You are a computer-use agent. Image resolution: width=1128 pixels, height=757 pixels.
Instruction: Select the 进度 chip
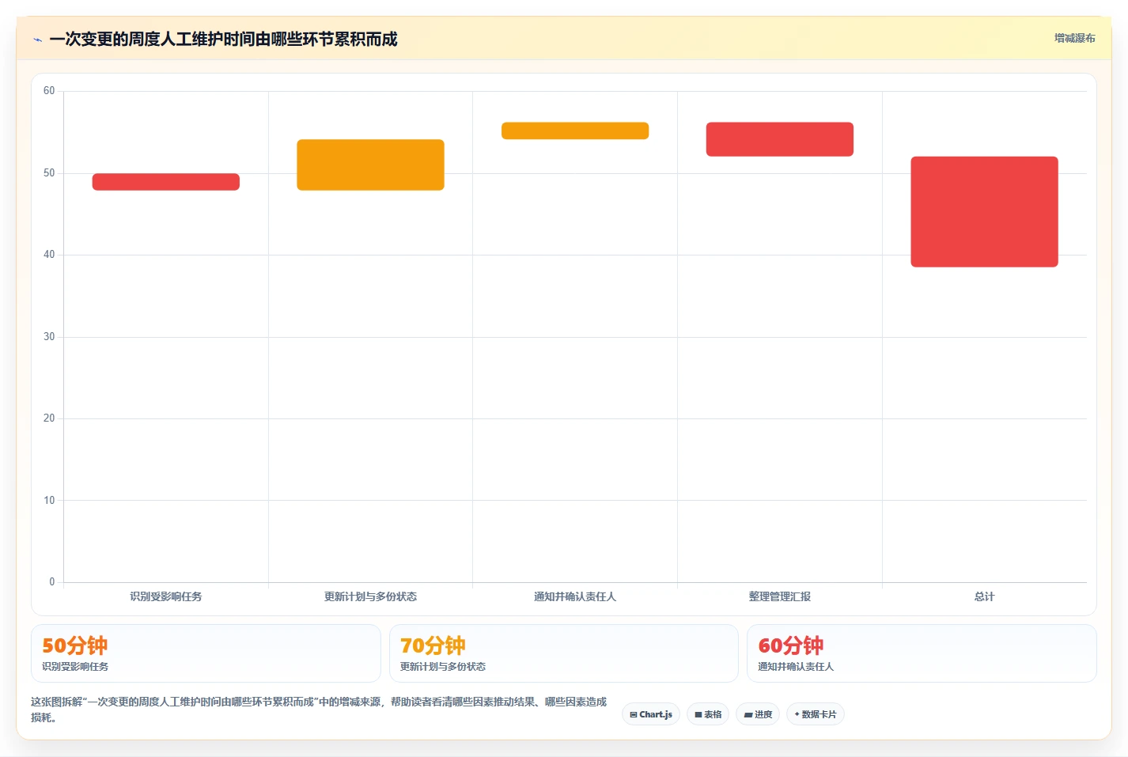click(758, 714)
